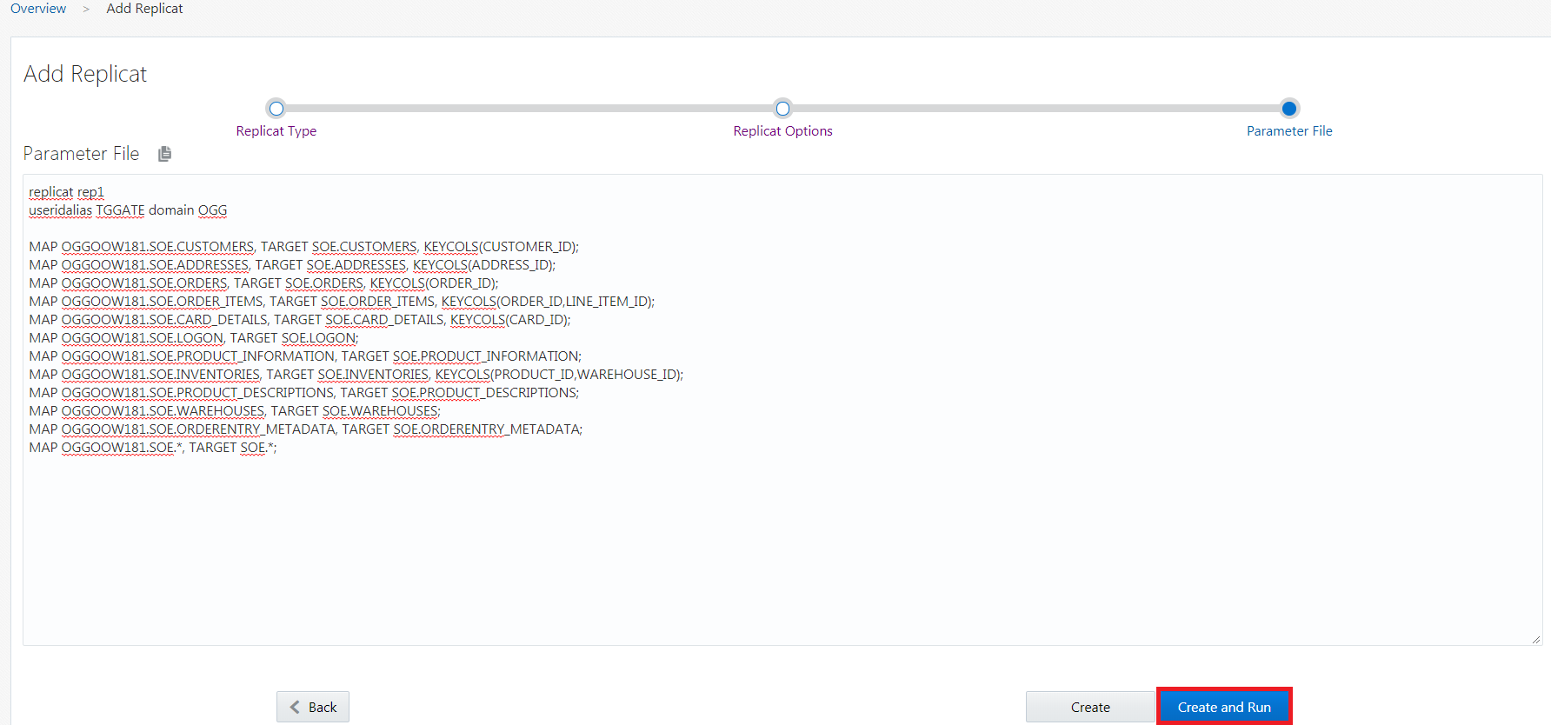Return to the previous step with Back
Image resolution: width=1551 pixels, height=725 pixels.
click(x=313, y=707)
